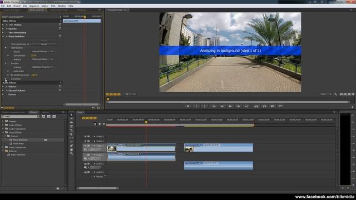Click the Extract button in Program monitor

(x=264, y=106)
